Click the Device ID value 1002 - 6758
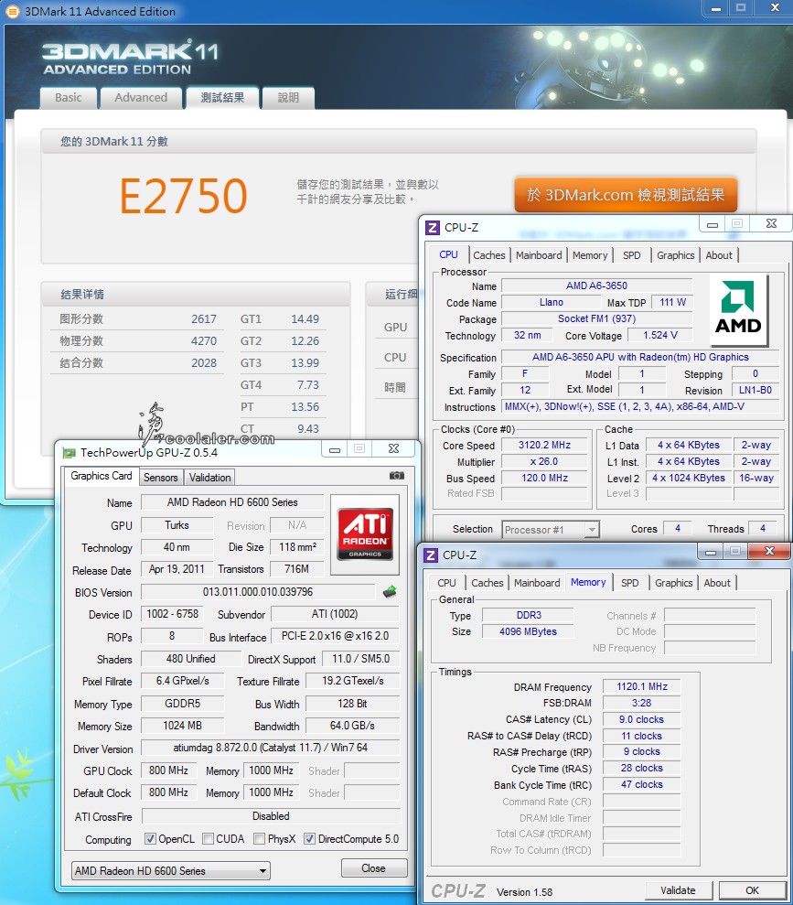This screenshot has width=793, height=905. click(173, 613)
